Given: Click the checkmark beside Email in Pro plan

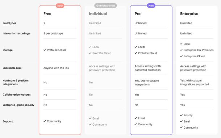Looking at the screenshot, I should tap(136, 118).
